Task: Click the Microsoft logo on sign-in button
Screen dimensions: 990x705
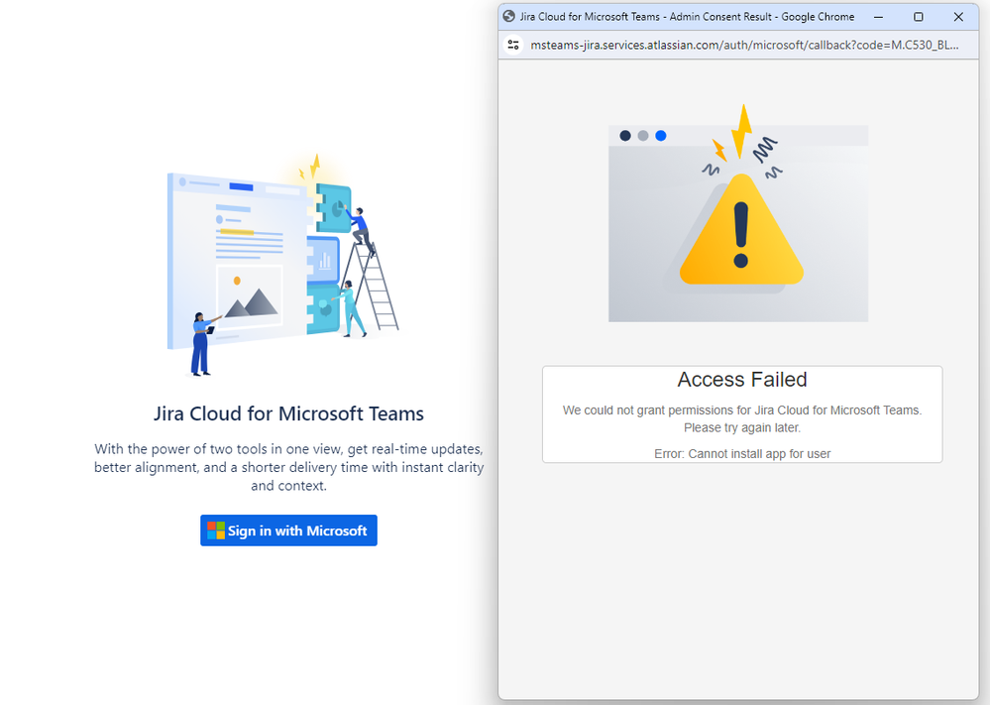Action: (216, 530)
